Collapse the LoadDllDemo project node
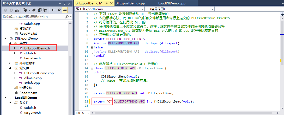 [x=5, y=98]
